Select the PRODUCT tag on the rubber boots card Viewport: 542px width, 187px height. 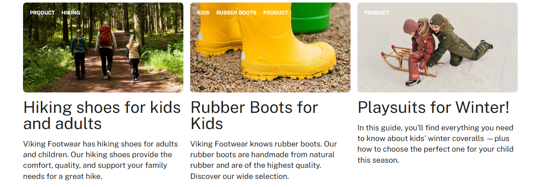tap(275, 13)
